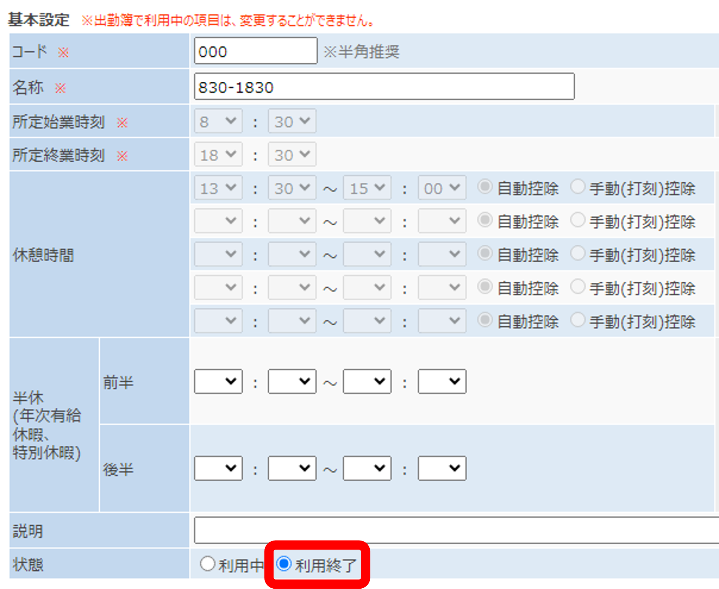Click the コード input field with 000
Screen dimensions: 719x589
coord(255,51)
